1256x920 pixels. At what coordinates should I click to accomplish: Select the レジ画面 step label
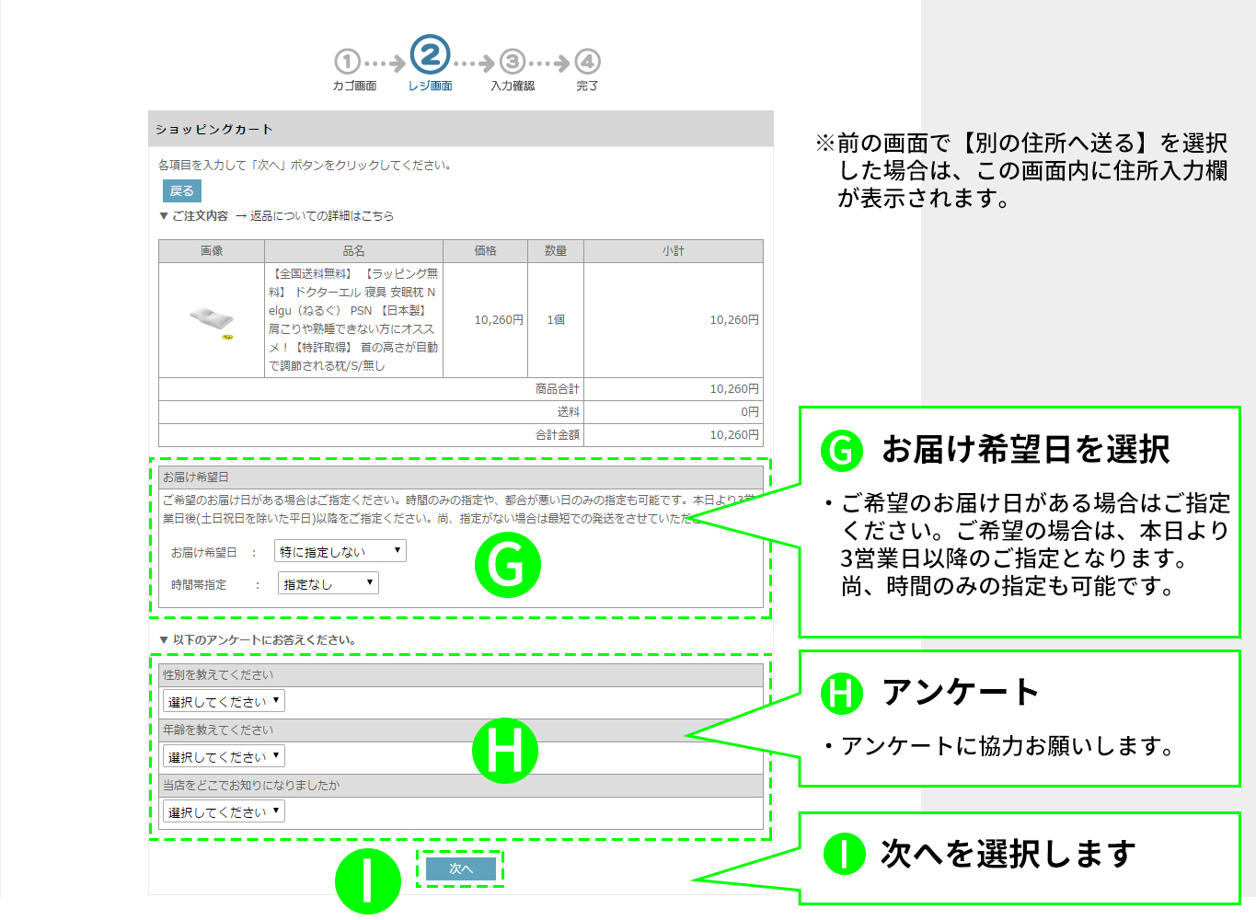(x=429, y=86)
